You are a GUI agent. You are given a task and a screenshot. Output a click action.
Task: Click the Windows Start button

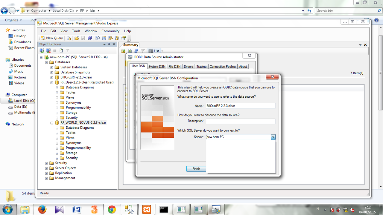(7, 209)
